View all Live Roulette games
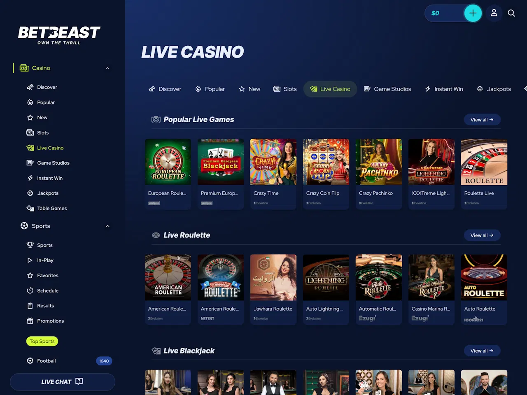The image size is (527, 395). [482, 235]
